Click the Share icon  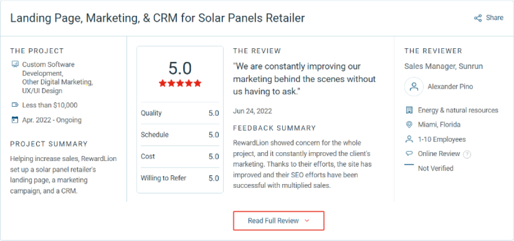click(x=478, y=18)
